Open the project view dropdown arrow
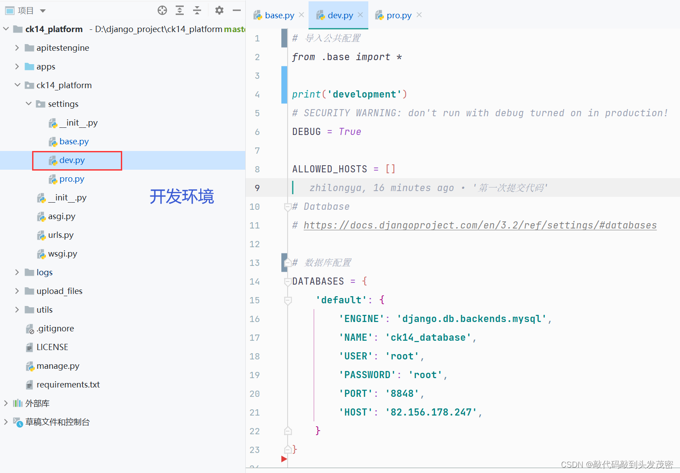Screen dimensions: 680x473 click(x=43, y=11)
